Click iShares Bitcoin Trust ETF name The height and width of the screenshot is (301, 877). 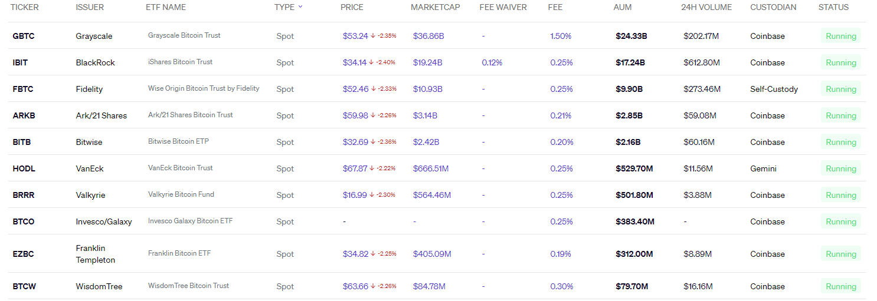[180, 62]
